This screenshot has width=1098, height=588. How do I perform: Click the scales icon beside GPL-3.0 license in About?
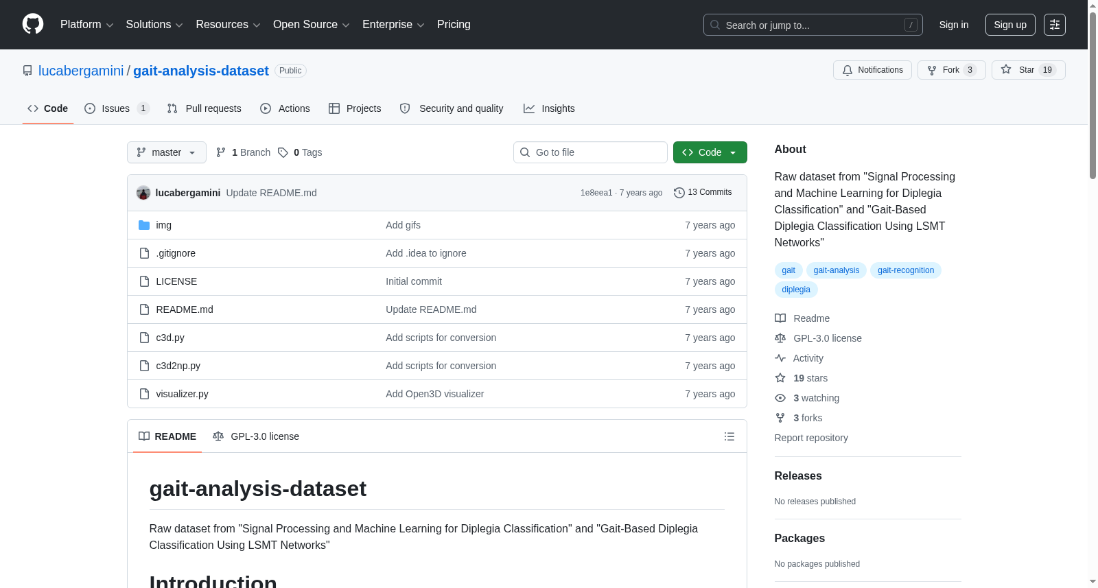(780, 338)
